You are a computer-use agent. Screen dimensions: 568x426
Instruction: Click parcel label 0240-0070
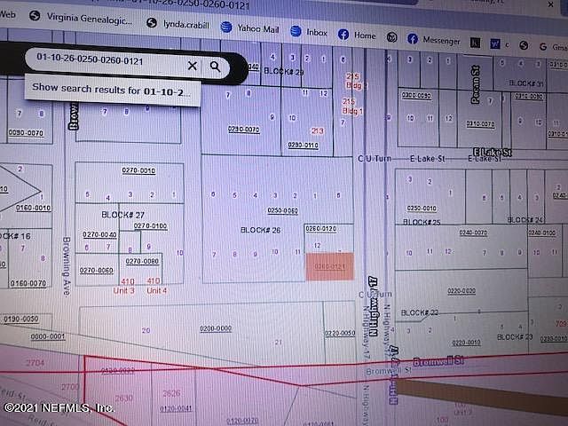(473, 233)
